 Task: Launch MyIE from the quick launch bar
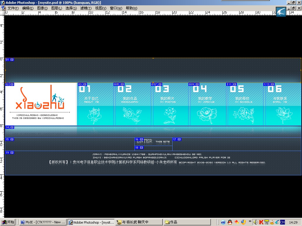223,222
